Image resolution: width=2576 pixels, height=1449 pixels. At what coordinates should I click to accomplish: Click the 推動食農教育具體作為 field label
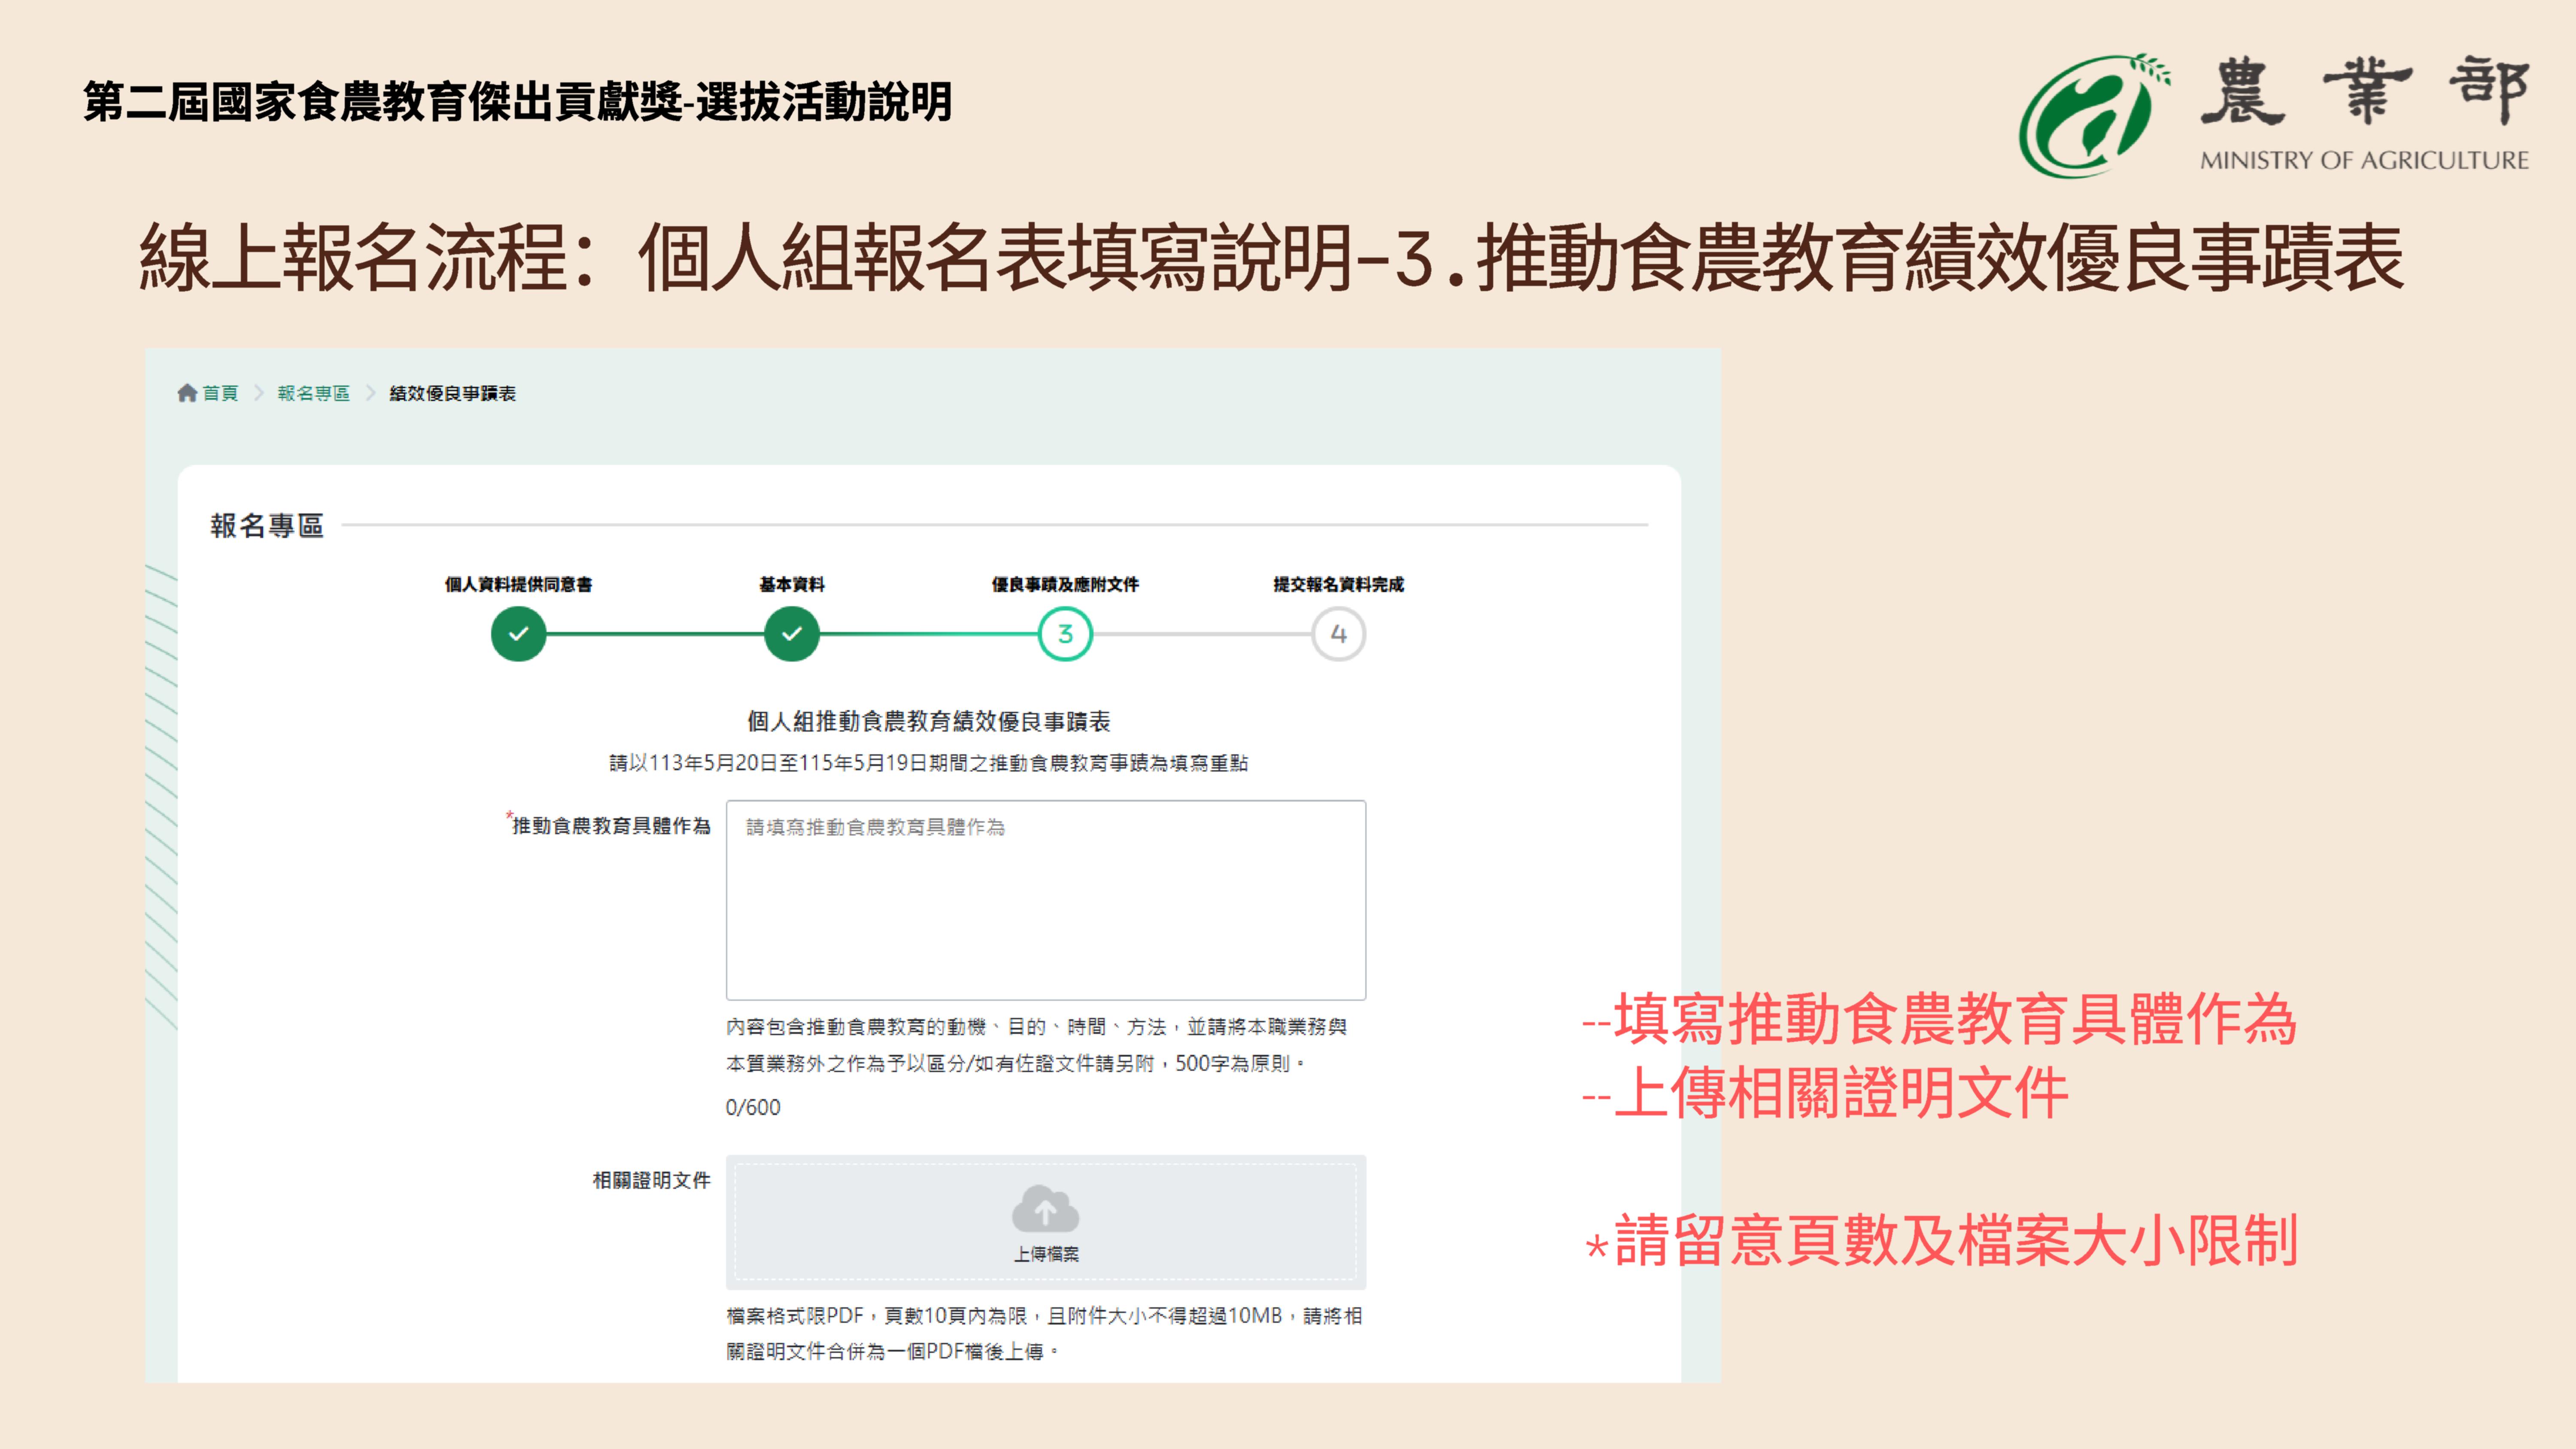(x=611, y=825)
